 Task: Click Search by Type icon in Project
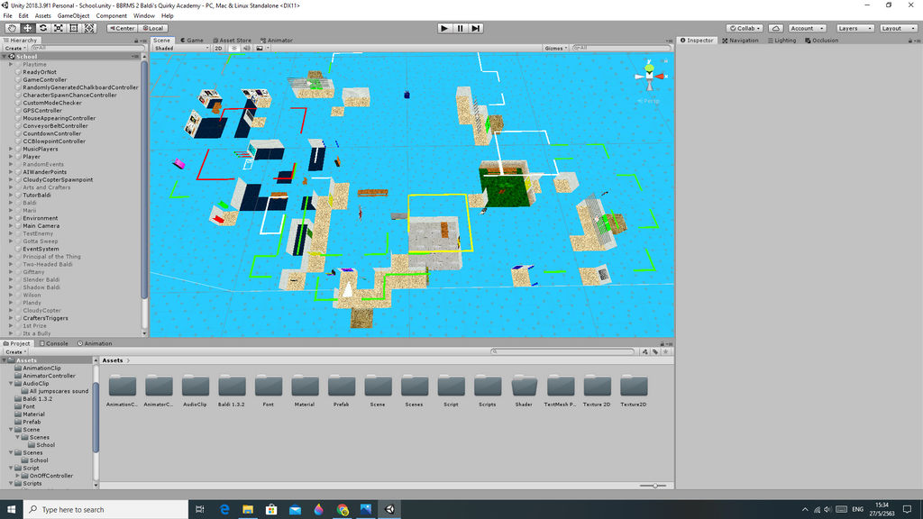pyautogui.click(x=645, y=352)
